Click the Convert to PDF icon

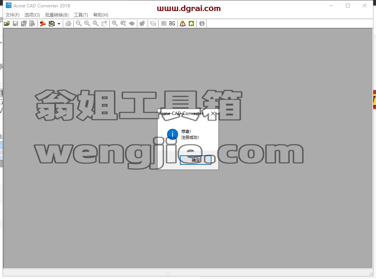pos(43,23)
